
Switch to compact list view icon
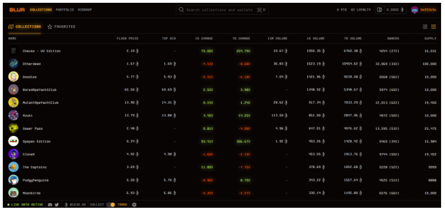click(x=425, y=27)
